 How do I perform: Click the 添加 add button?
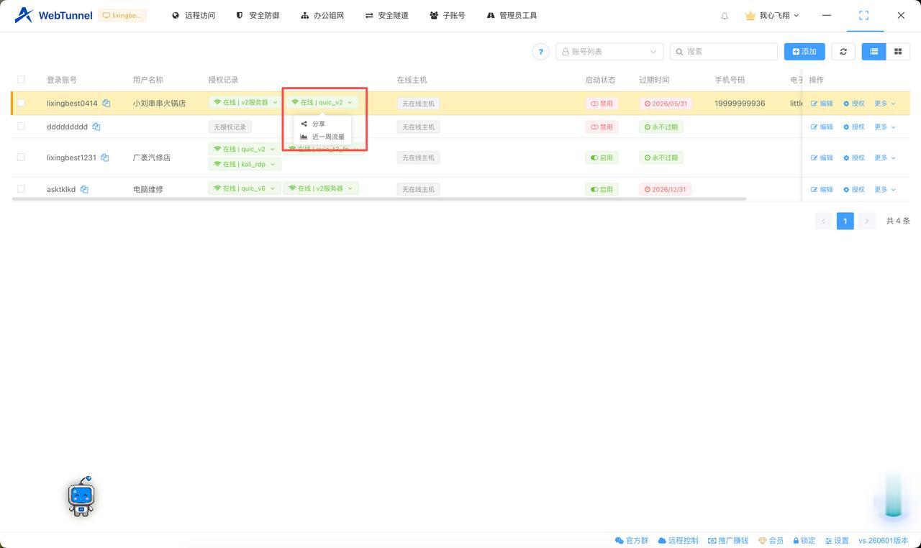click(804, 52)
